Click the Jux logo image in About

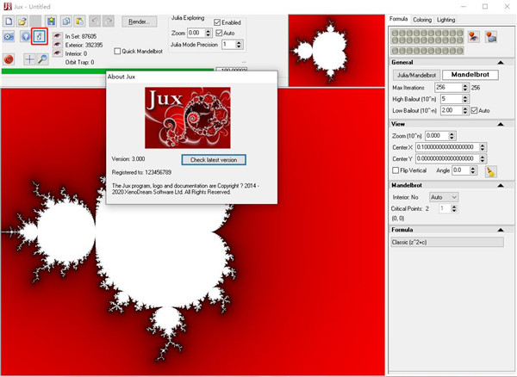pyautogui.click(x=188, y=118)
